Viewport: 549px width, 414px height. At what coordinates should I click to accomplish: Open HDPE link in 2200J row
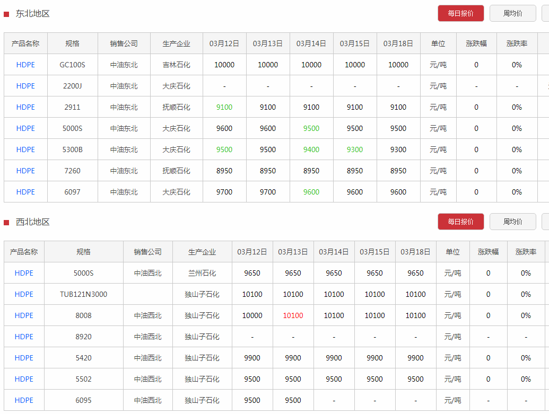(x=25, y=86)
